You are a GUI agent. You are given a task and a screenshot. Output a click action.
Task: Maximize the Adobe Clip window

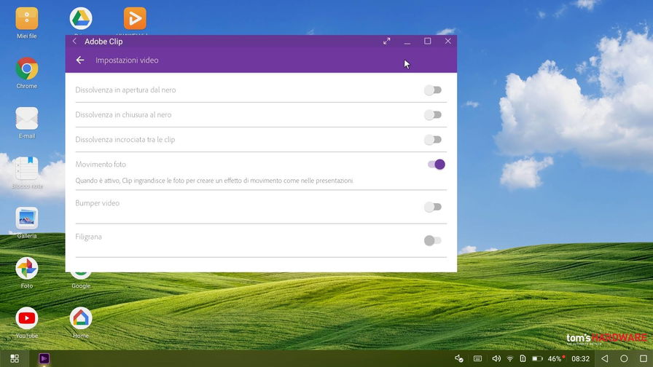(427, 41)
